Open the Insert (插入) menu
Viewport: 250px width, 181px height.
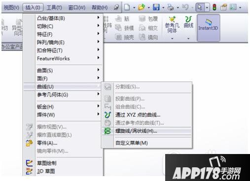(x=33, y=7)
